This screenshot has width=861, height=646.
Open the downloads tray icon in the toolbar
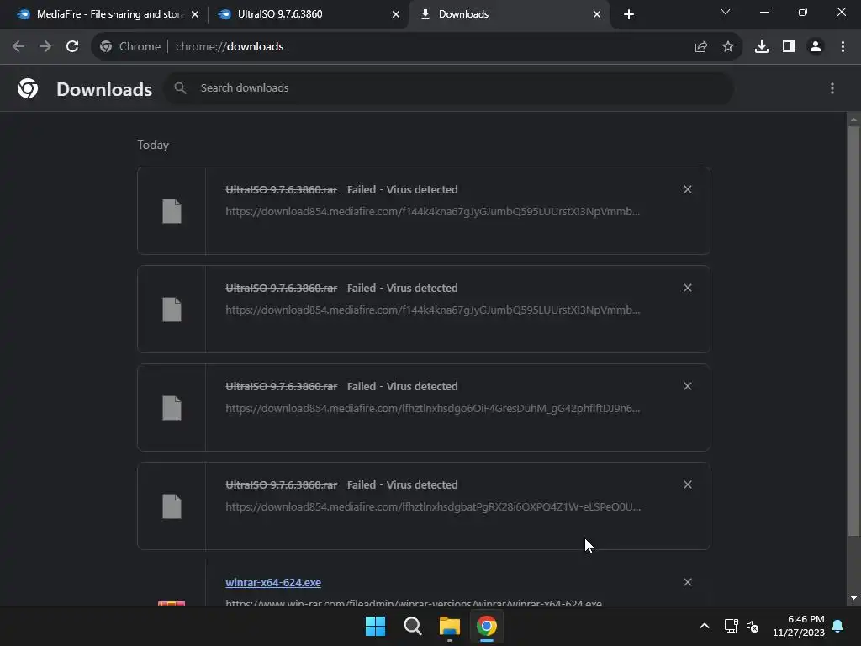[x=762, y=47]
